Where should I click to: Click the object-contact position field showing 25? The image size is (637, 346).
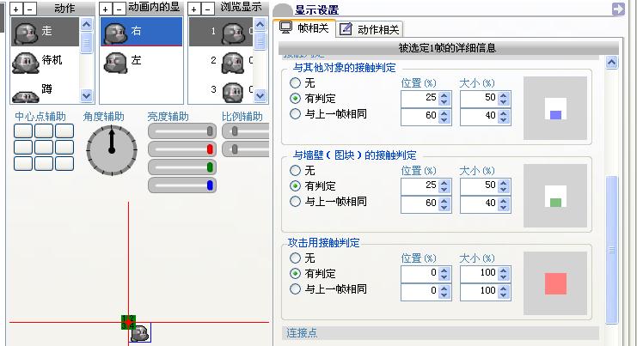(x=420, y=98)
